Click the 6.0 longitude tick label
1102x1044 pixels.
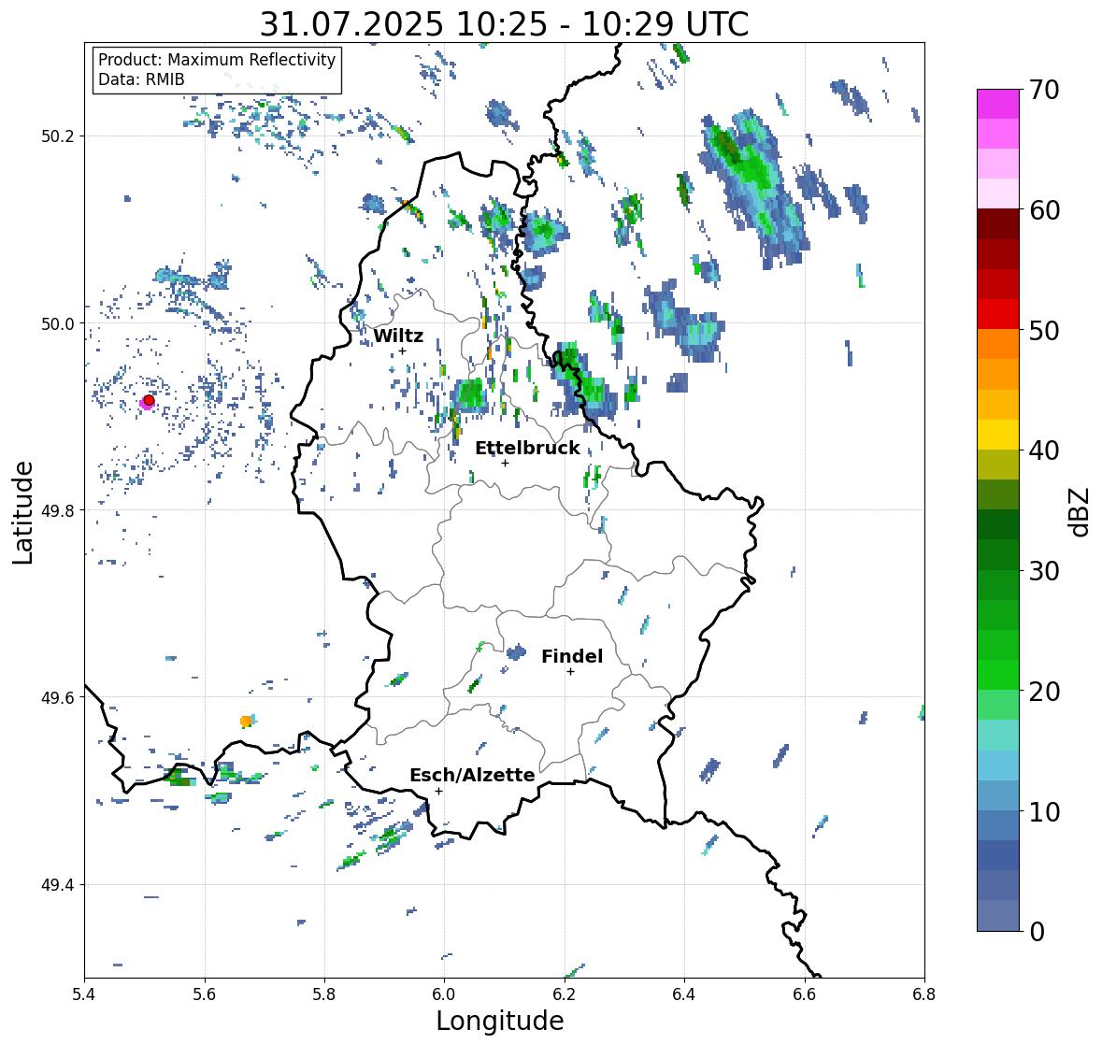[x=444, y=994]
